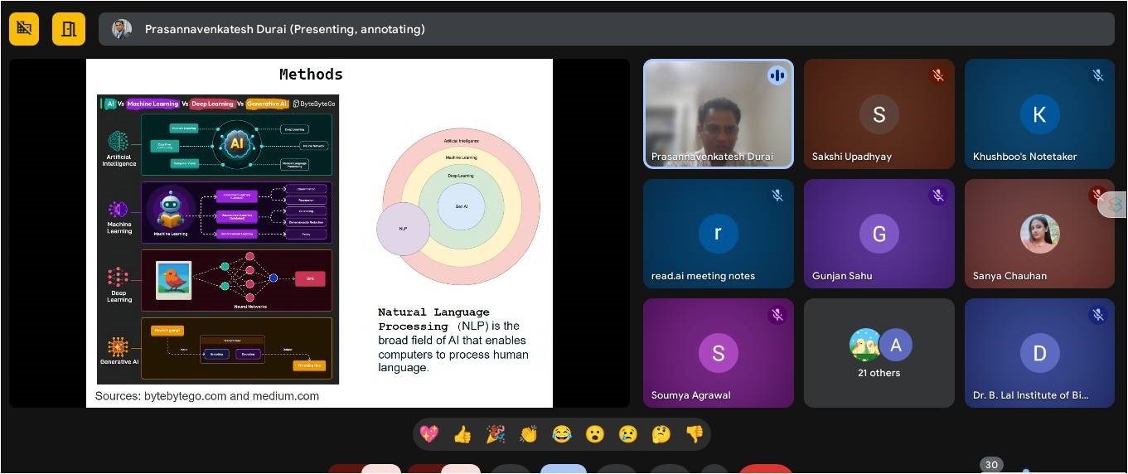Screen dimensions: 1128x474
Task: Send the clapping hands reaction
Action: point(529,433)
